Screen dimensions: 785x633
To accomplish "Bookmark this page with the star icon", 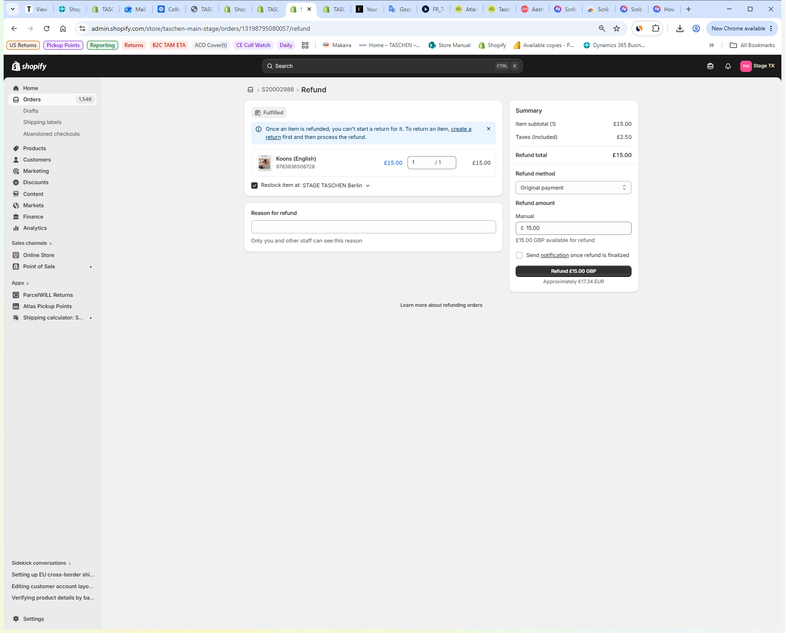I will point(617,29).
